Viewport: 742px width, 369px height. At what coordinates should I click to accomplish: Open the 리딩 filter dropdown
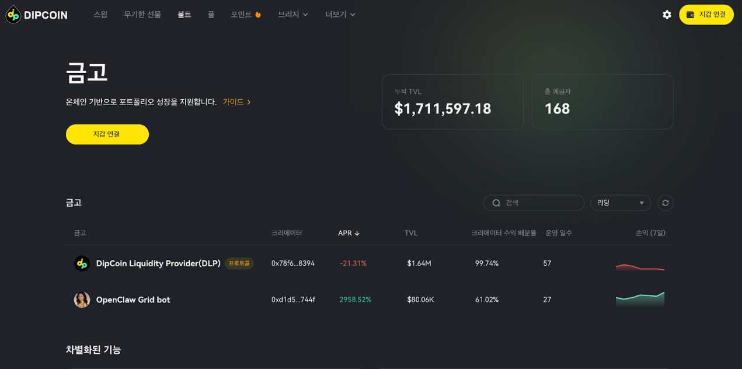click(620, 203)
